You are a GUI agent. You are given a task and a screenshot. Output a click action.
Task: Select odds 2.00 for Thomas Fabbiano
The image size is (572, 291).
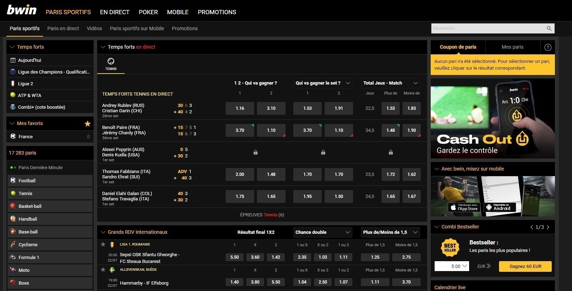[x=240, y=174]
